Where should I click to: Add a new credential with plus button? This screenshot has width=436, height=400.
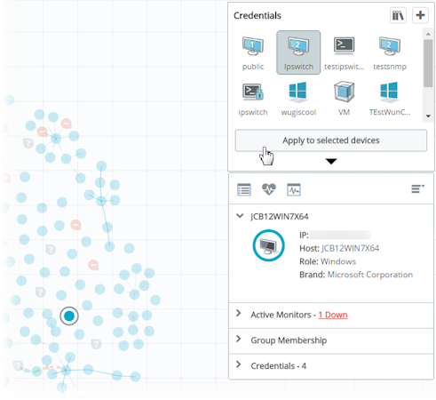(420, 15)
